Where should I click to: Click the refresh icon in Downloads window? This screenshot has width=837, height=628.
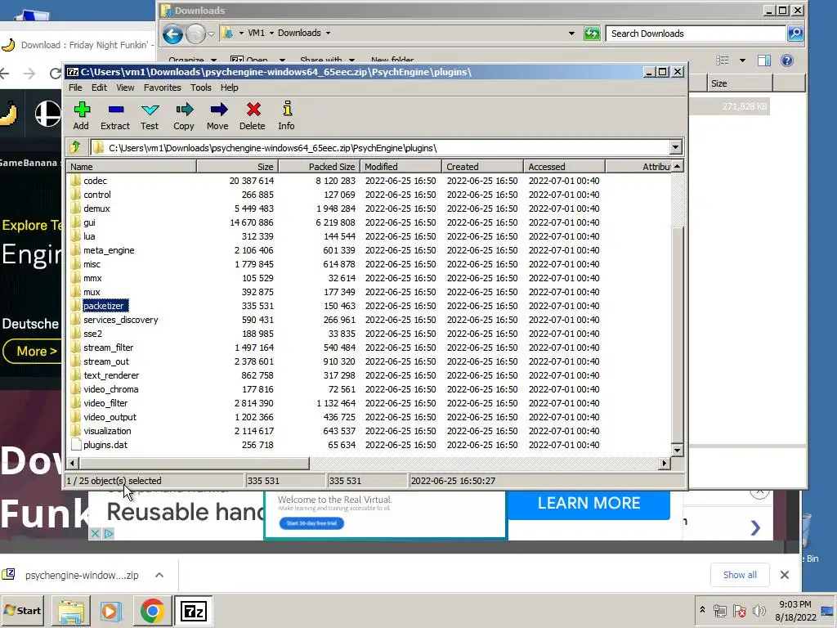click(592, 34)
